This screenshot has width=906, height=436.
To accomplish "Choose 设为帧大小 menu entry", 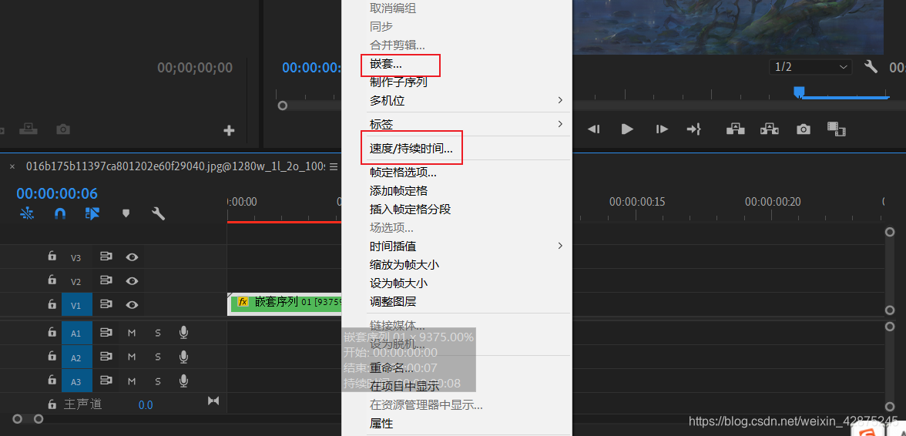I will [398, 283].
